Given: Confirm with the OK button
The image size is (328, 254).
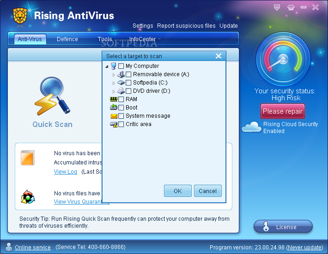Looking at the screenshot, I should pyautogui.click(x=178, y=191).
